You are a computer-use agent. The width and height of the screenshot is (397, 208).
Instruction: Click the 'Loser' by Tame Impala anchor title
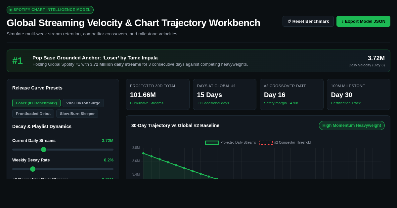tap(95, 58)
